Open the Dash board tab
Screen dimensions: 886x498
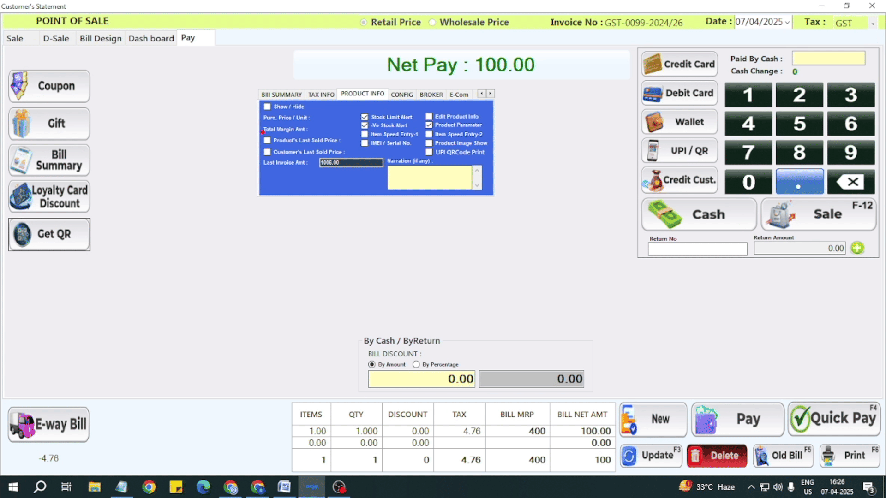[x=151, y=38]
